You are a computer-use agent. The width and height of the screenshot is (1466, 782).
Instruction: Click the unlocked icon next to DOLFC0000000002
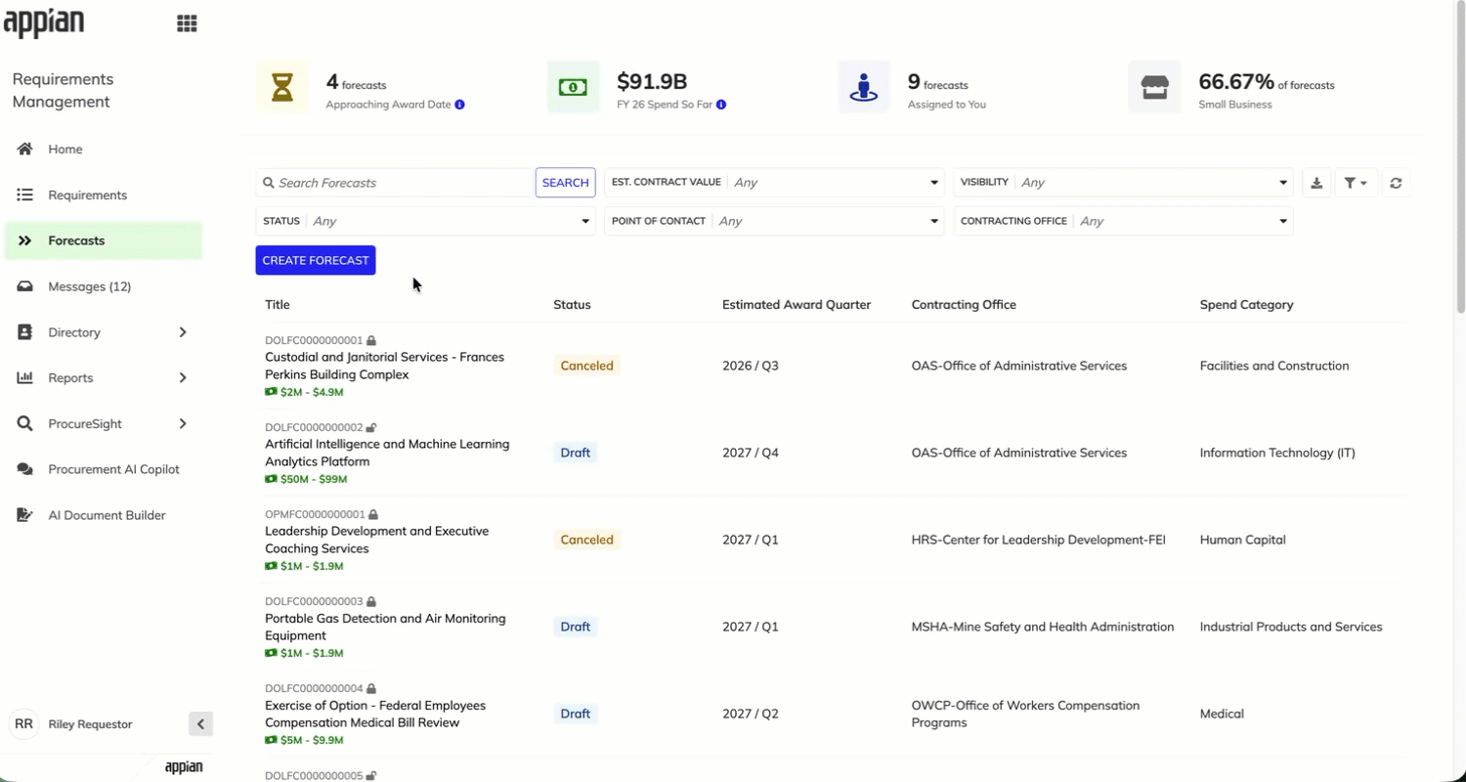point(371,427)
